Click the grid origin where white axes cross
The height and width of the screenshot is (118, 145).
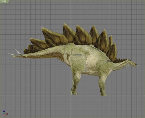tap(71, 95)
